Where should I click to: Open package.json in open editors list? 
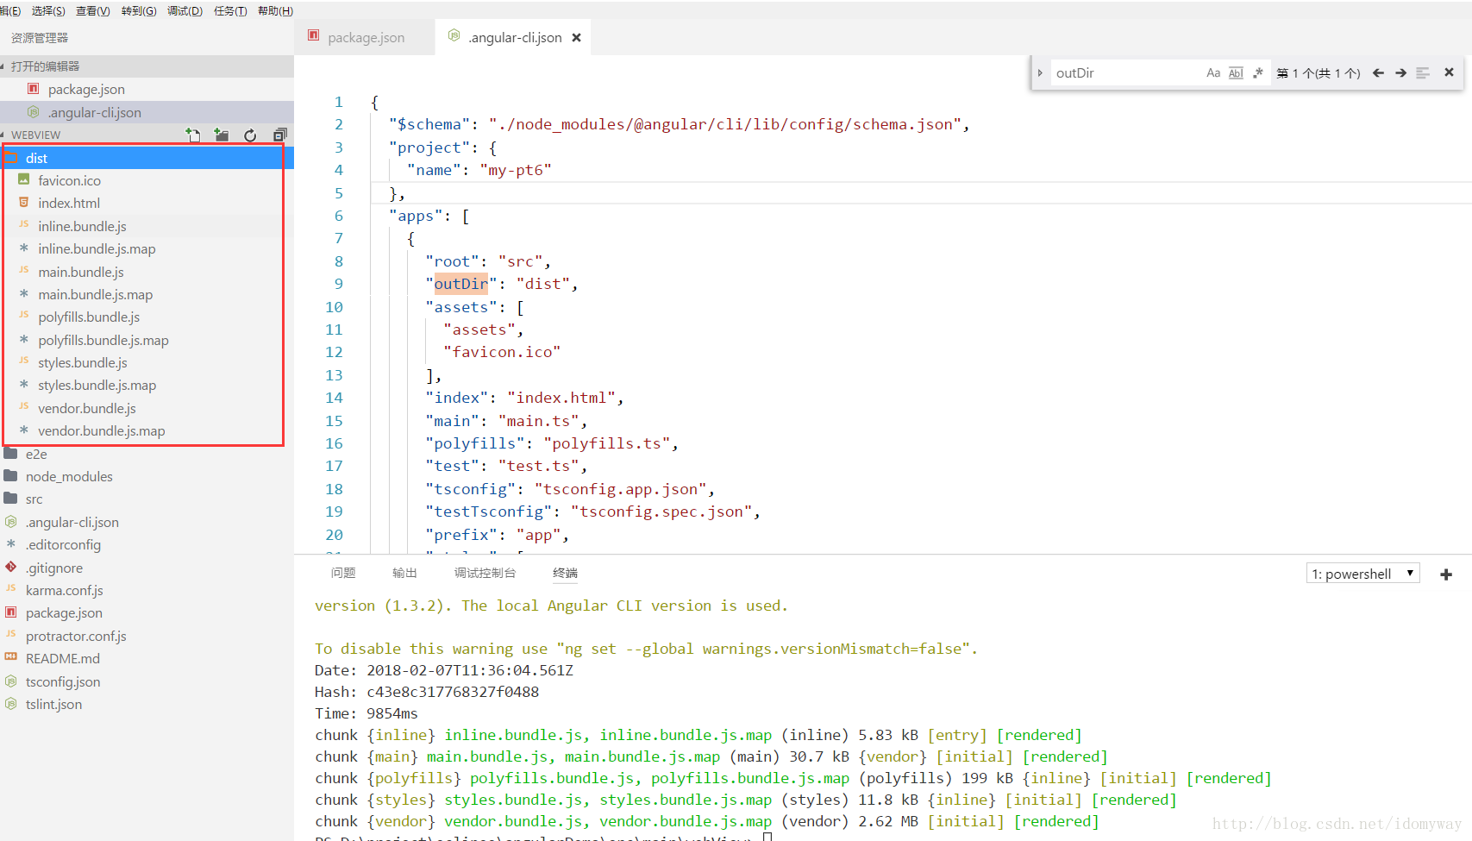tap(147, 90)
